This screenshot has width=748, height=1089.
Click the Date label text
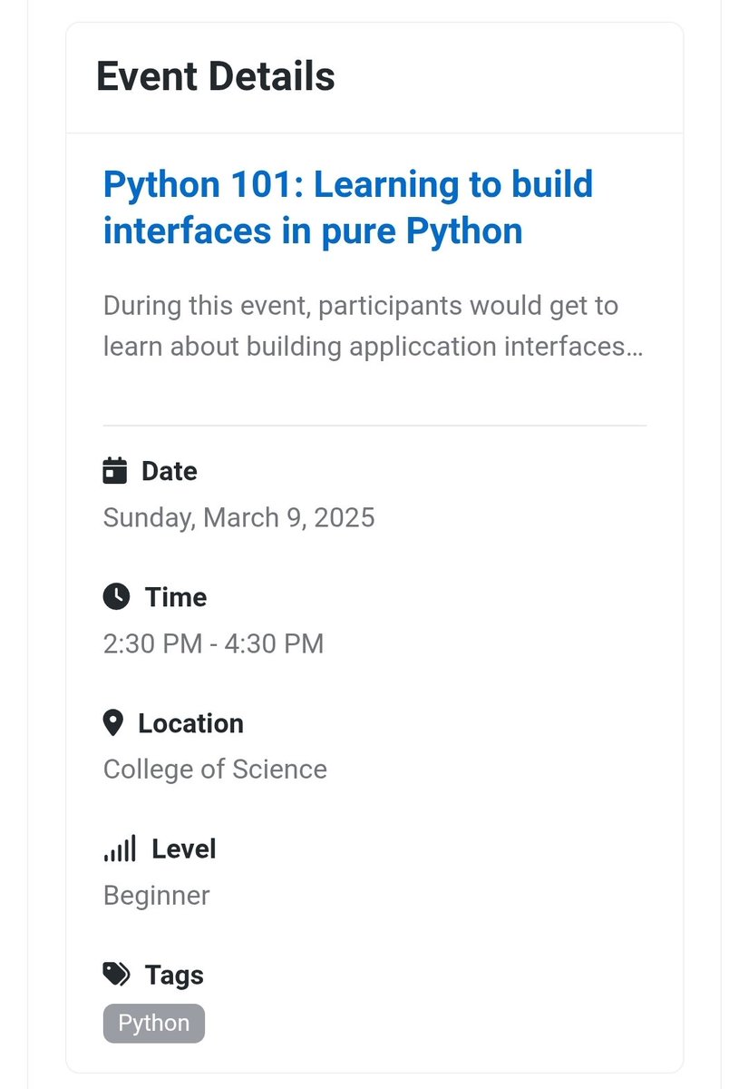point(170,471)
